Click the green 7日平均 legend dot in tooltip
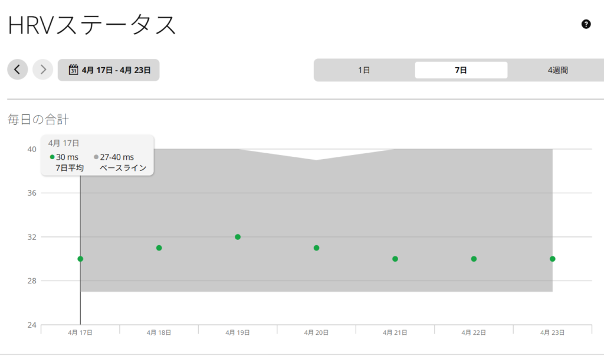604x356 pixels. coord(52,157)
